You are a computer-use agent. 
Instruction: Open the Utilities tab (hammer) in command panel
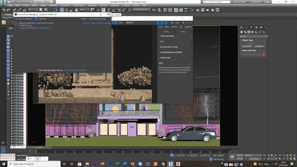pos(266,27)
